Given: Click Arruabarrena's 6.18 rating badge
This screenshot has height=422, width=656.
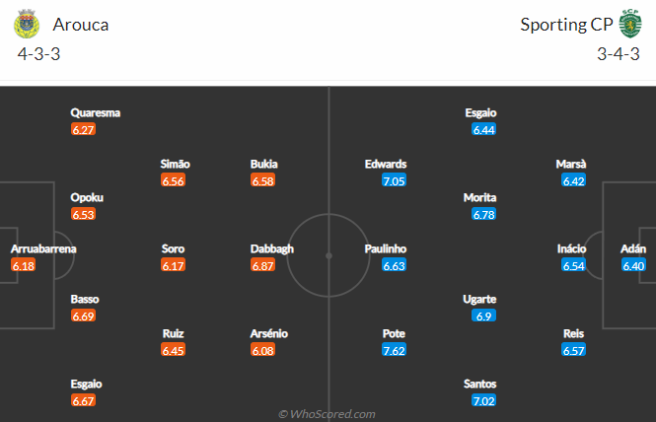Looking at the screenshot, I should coord(24,265).
